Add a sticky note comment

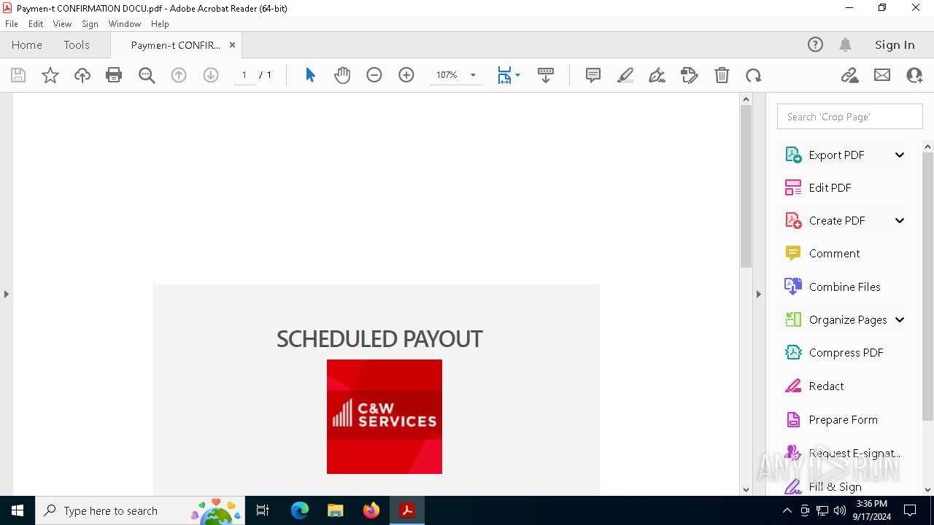click(x=593, y=75)
